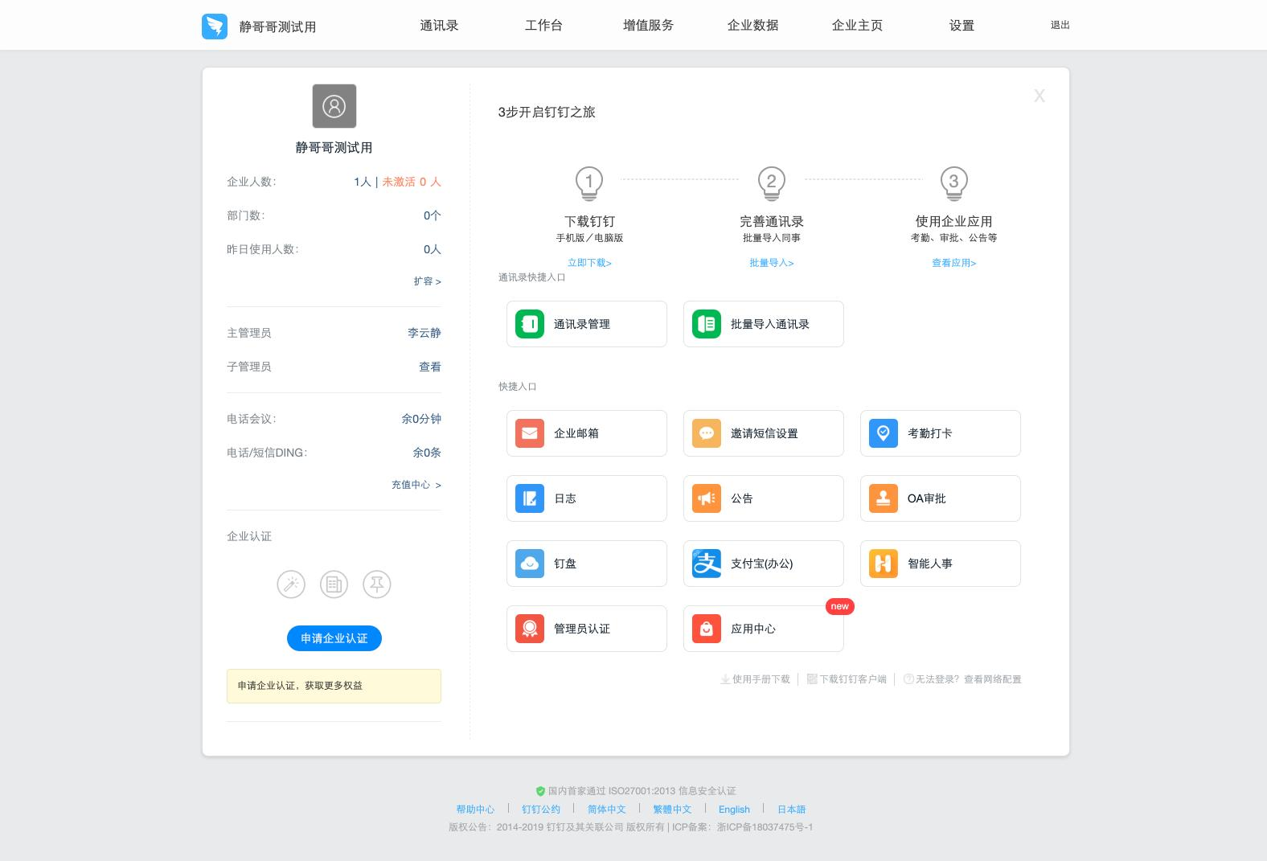Open 钉钉公约 footer link

pos(541,810)
